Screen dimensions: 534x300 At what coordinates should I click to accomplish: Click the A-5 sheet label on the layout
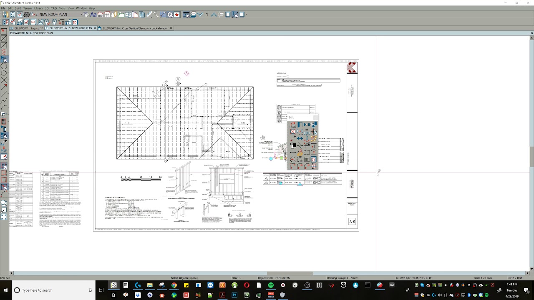pyautogui.click(x=352, y=222)
